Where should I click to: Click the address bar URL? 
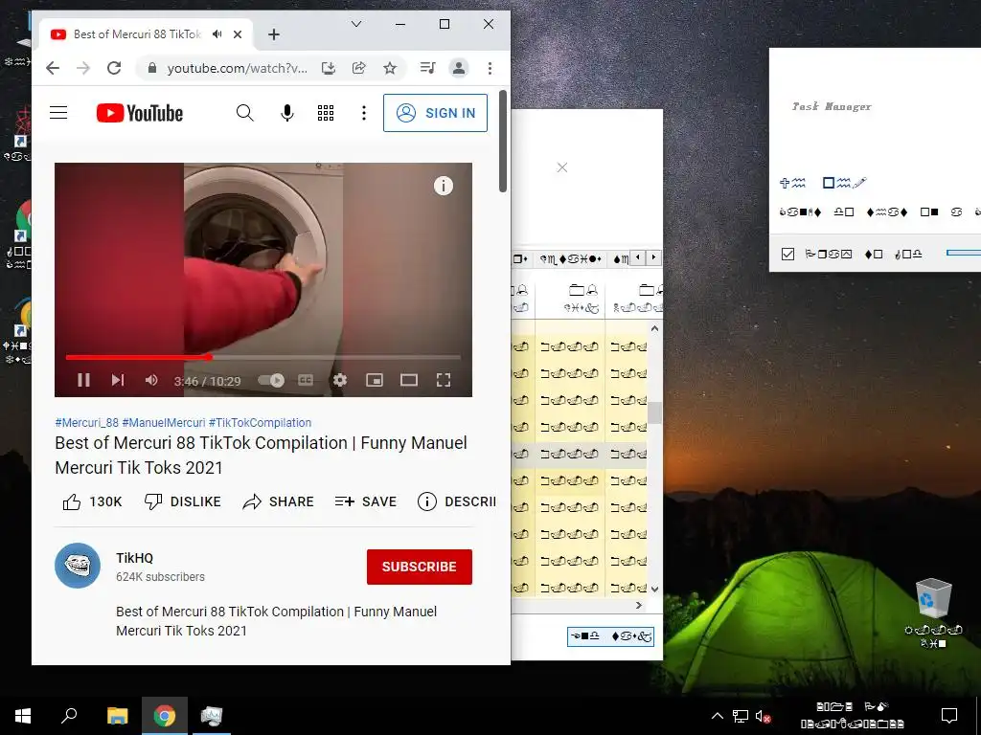tap(238, 69)
